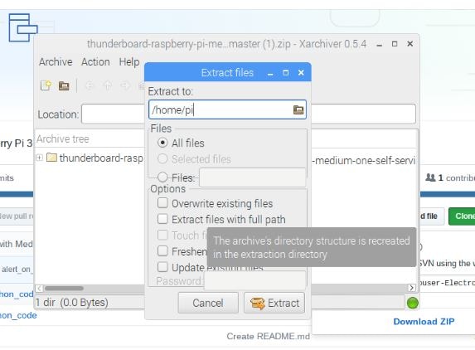
Task: Open the Action menu
Action: click(x=95, y=62)
